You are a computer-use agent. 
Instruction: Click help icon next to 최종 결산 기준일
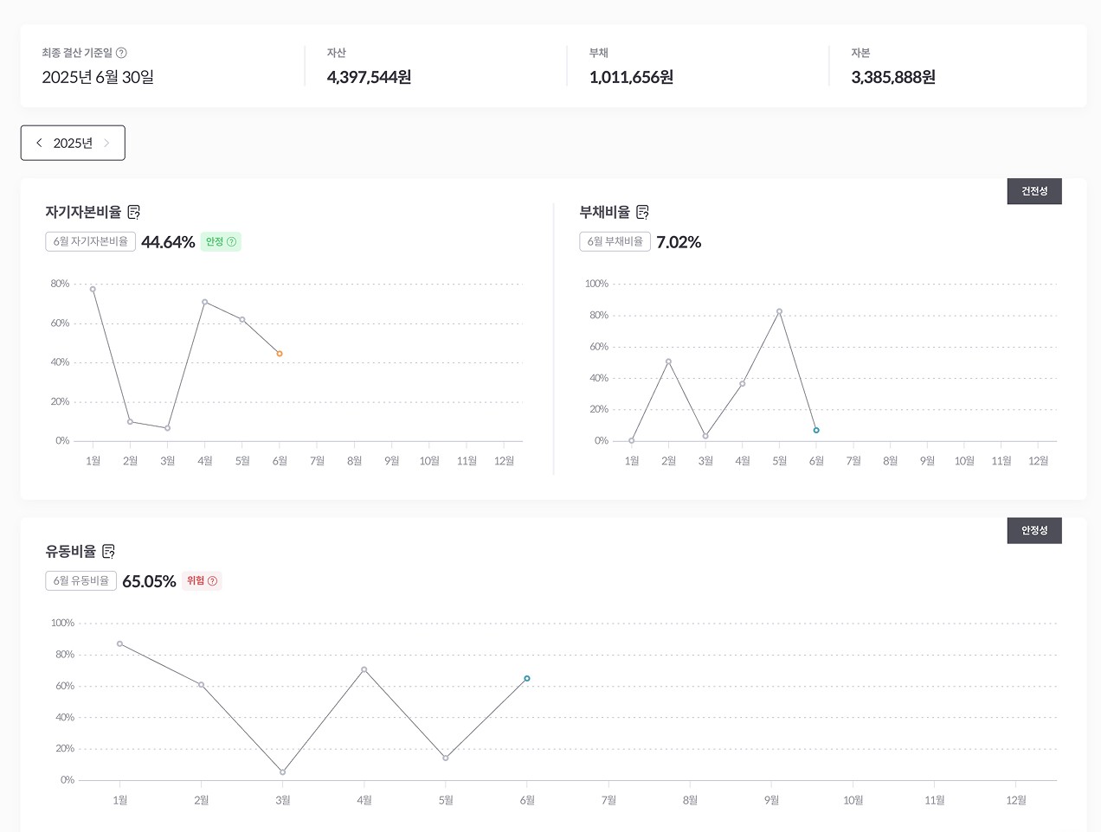[121, 53]
